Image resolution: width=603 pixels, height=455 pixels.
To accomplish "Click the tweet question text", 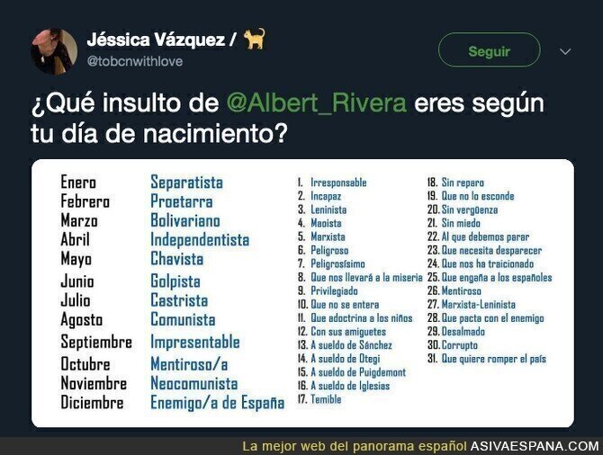I will tap(288, 118).
